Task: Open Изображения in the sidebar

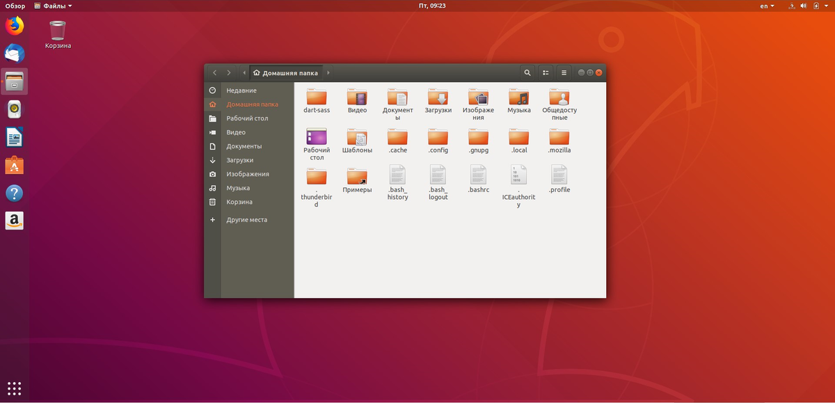Action: 249,174
